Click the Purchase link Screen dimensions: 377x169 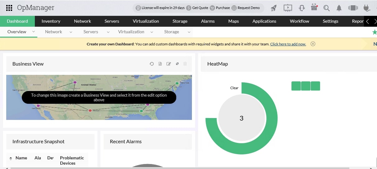click(x=223, y=8)
